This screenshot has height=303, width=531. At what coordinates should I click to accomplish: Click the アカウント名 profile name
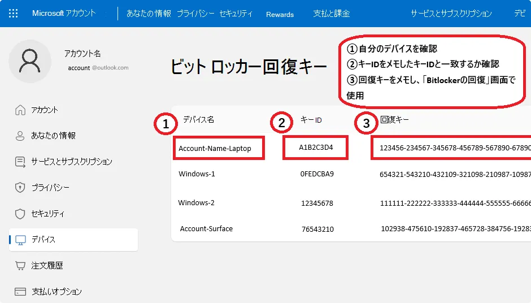coord(82,54)
